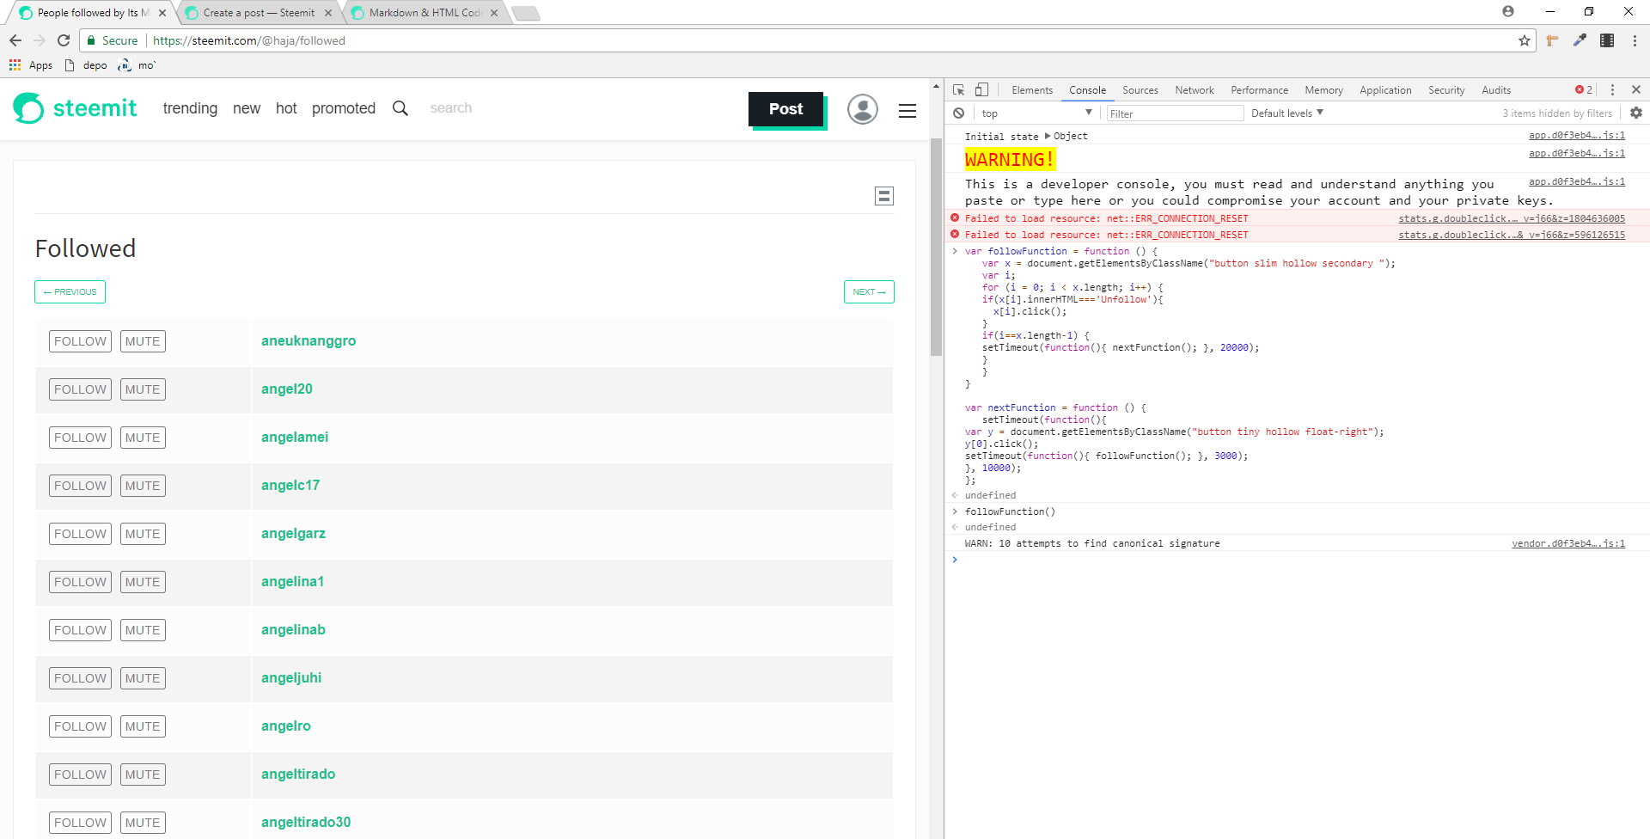The width and height of the screenshot is (1650, 839).
Task: Open the angelro profile link
Action: pyautogui.click(x=286, y=726)
